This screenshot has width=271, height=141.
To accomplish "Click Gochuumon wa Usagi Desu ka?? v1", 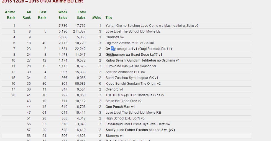I will coord(134,55).
